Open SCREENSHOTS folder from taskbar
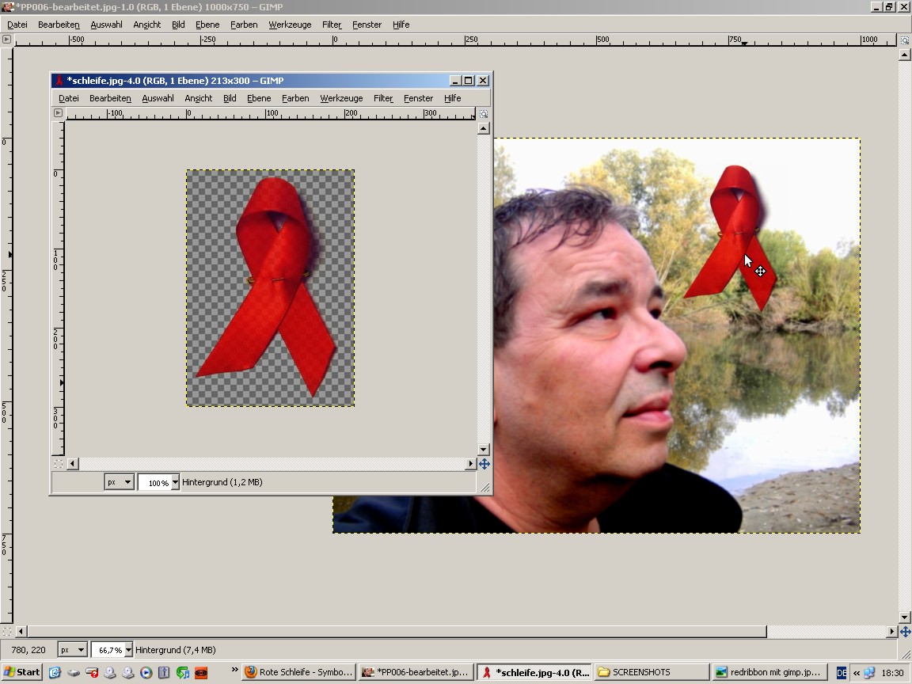912x684 pixels. tap(650, 672)
